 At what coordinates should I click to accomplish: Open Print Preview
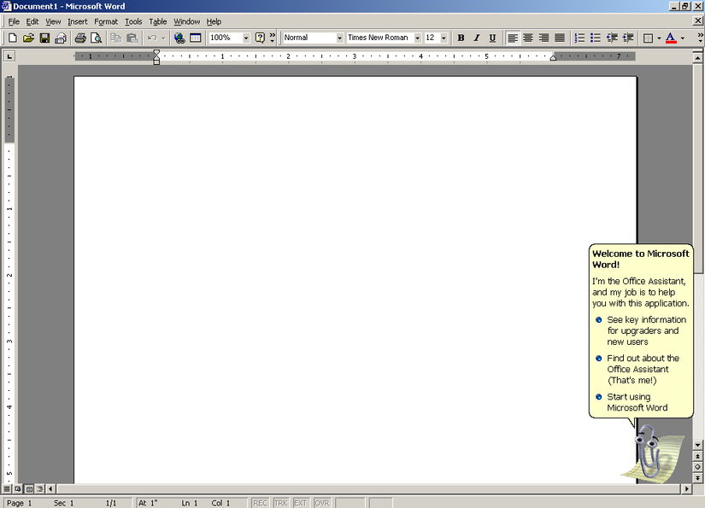pyautogui.click(x=97, y=38)
